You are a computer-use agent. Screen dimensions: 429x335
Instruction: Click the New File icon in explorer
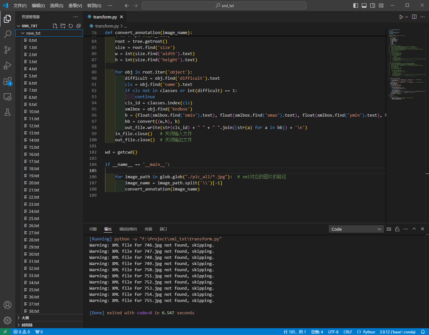55,26
